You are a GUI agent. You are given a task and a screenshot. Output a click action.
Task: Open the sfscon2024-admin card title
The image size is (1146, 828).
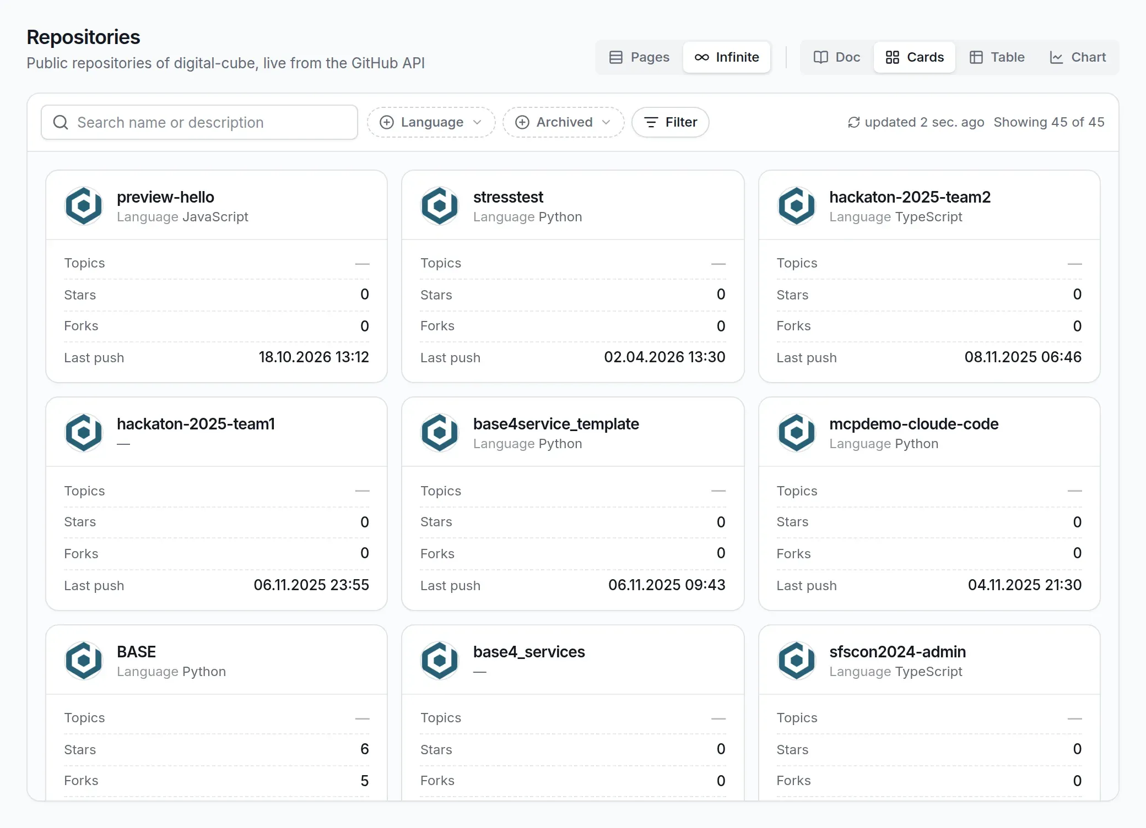pyautogui.click(x=898, y=652)
